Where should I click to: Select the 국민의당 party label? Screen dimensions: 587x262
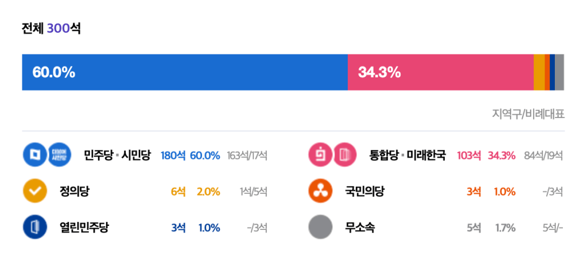(364, 191)
